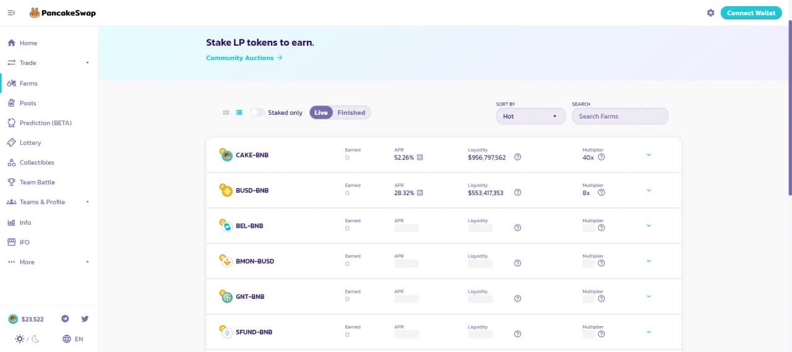Expand Teams & Profile menu
The width and height of the screenshot is (792, 352).
click(x=49, y=202)
